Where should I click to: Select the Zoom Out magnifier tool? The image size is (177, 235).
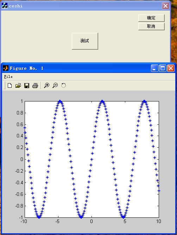55,85
